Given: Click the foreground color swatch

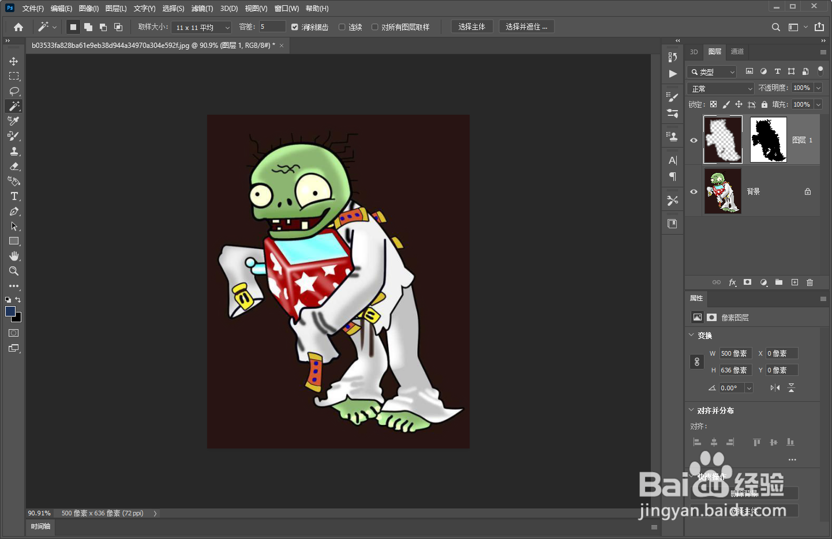Looking at the screenshot, I should click(x=10, y=311).
